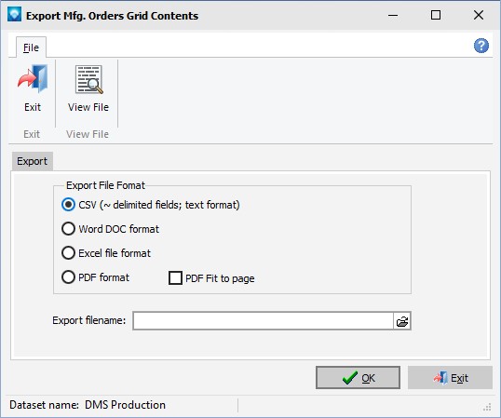
Task: Open the File ribbon tab
Action: pos(31,47)
